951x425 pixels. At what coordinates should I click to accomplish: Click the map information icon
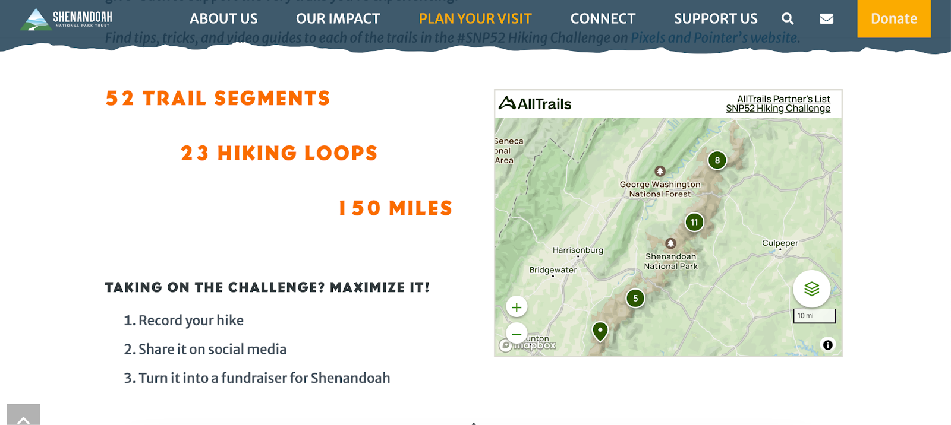828,344
